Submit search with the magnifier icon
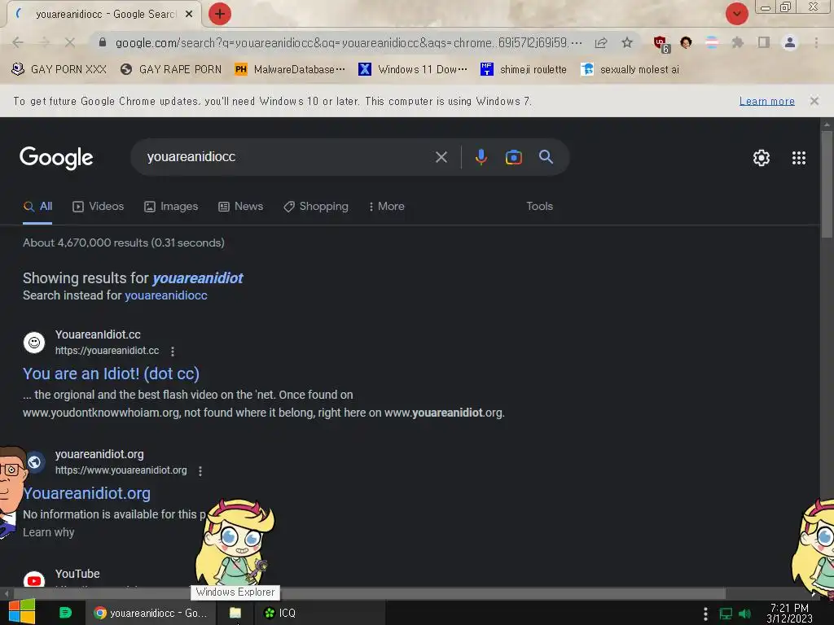This screenshot has width=834, height=625. tap(546, 157)
